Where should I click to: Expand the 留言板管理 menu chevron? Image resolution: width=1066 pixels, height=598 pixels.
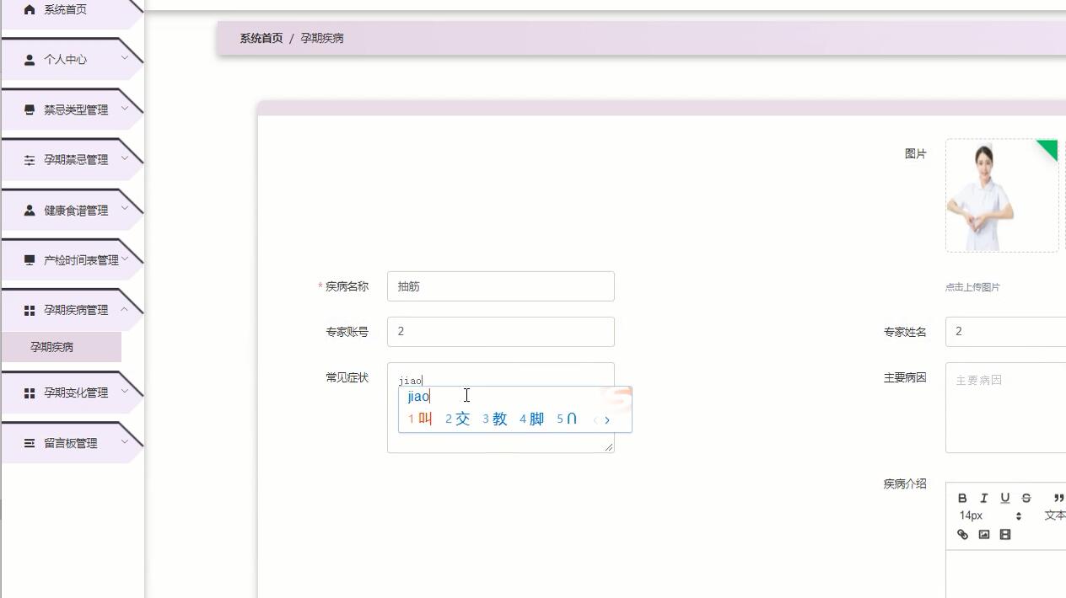pyautogui.click(x=125, y=441)
